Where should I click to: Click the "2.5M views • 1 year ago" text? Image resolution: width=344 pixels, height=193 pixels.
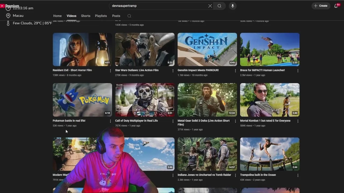[253, 75]
